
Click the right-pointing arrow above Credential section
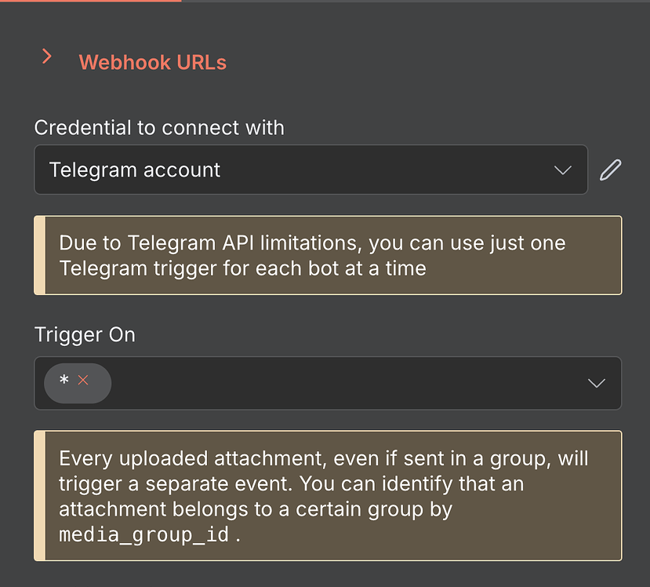[x=46, y=57]
